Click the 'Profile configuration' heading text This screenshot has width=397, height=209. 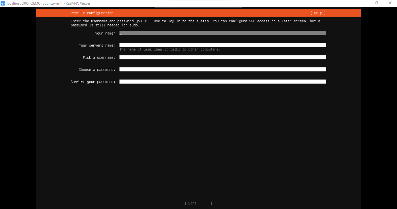pyautogui.click(x=92, y=13)
